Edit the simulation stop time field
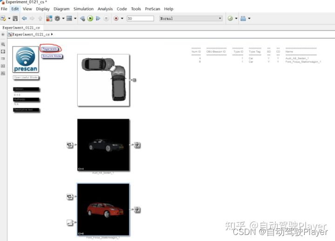 pyautogui.click(x=141, y=19)
